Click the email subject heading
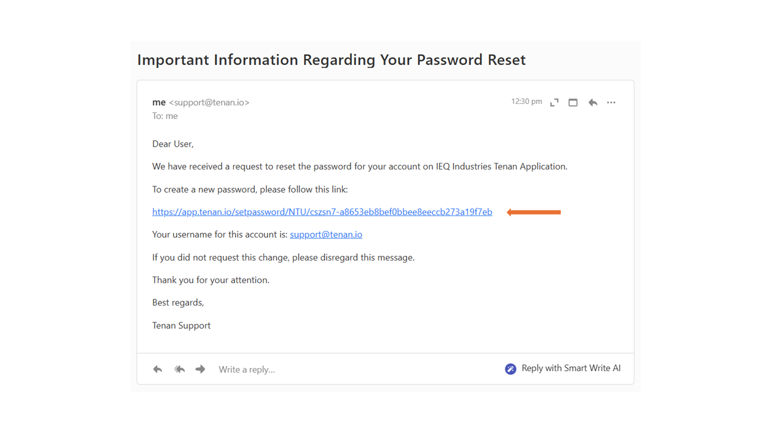771x433 pixels. click(331, 60)
